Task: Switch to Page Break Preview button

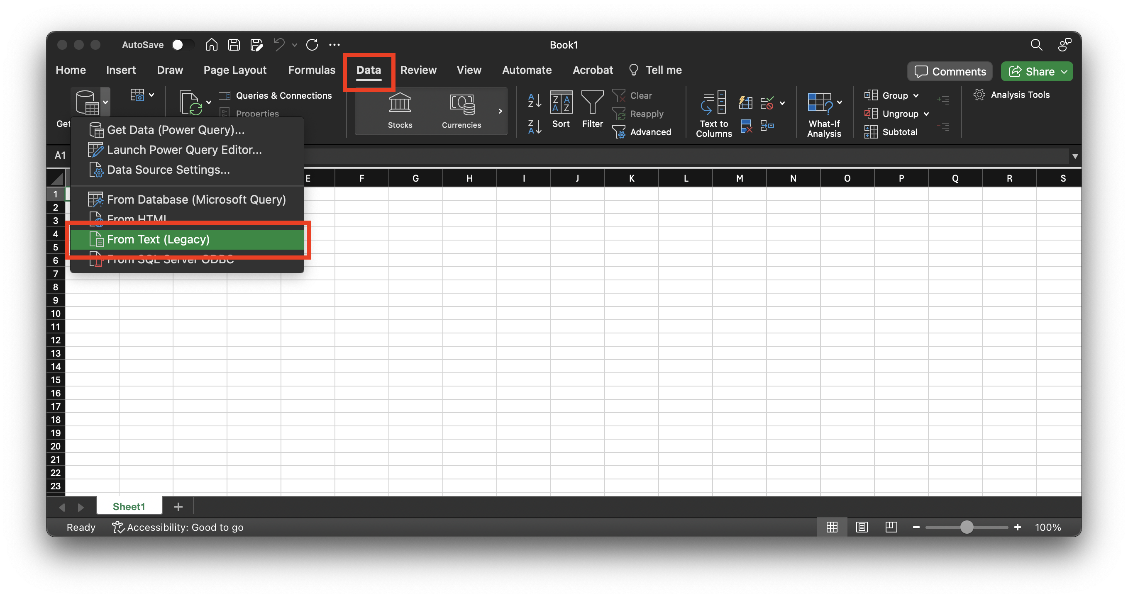Action: pos(891,527)
